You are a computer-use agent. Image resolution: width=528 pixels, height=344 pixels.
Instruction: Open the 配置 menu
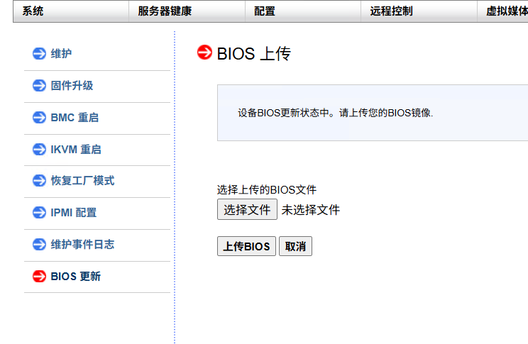tap(264, 11)
